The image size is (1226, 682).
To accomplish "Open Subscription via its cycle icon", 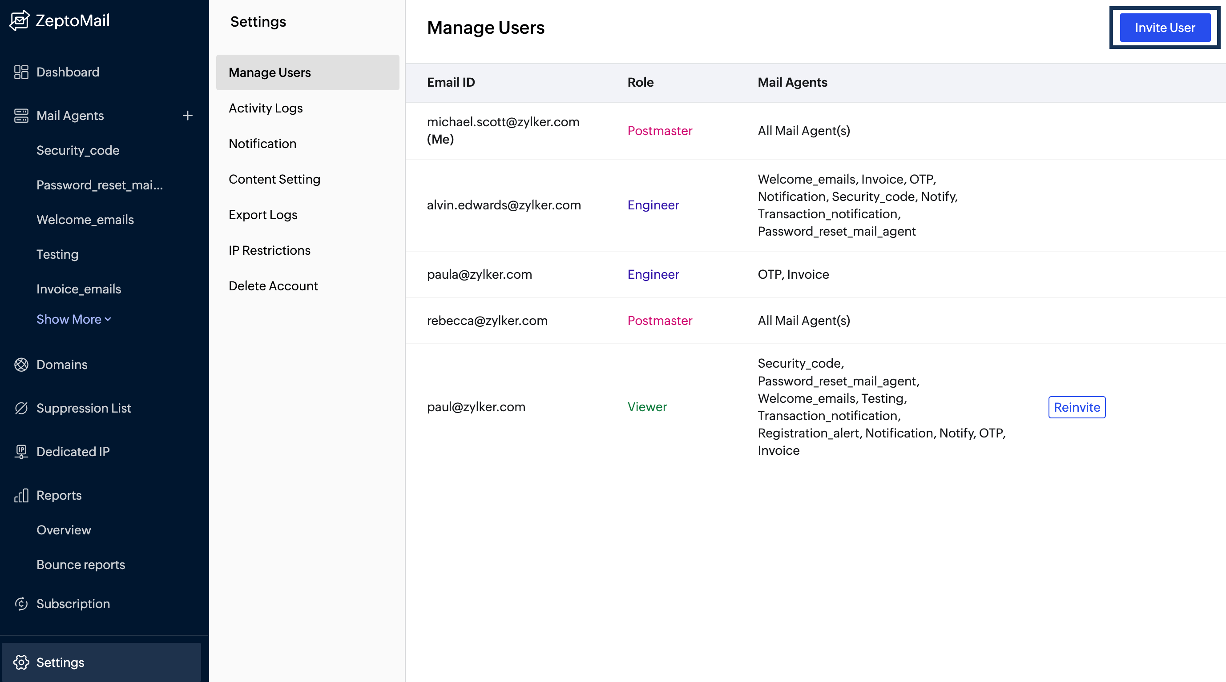I will pos(21,603).
